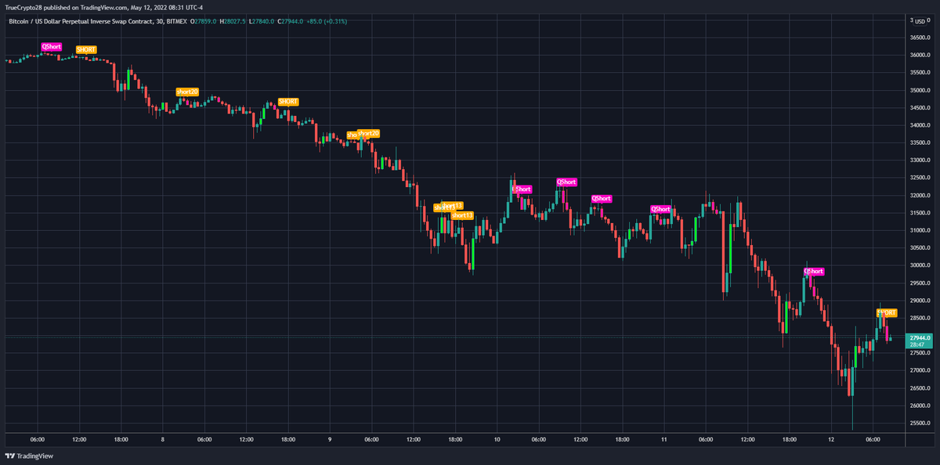Click date label 9 on time axis
The width and height of the screenshot is (940, 465).
point(330,440)
